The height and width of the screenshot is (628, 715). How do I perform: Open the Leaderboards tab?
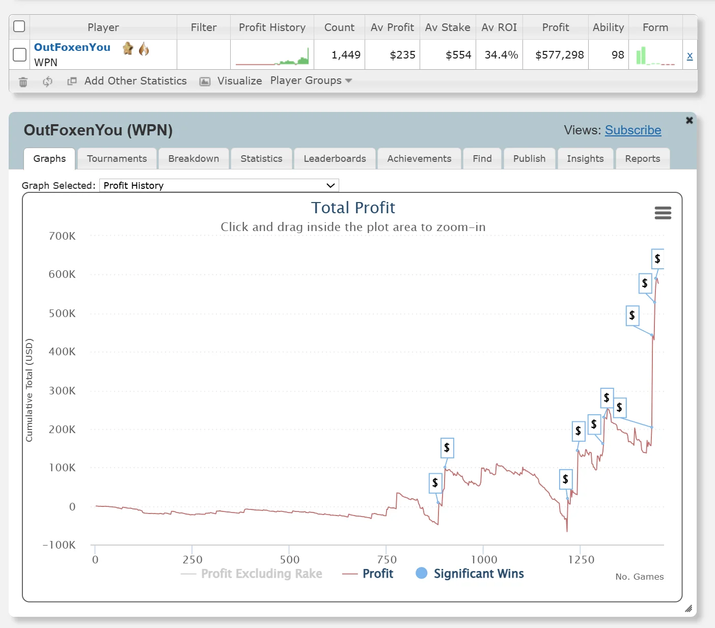(x=335, y=158)
